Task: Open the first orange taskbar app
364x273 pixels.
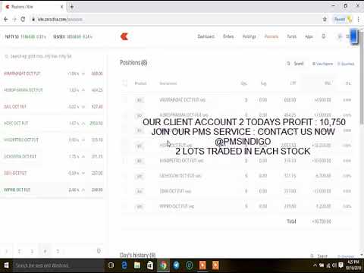Action: (202, 265)
